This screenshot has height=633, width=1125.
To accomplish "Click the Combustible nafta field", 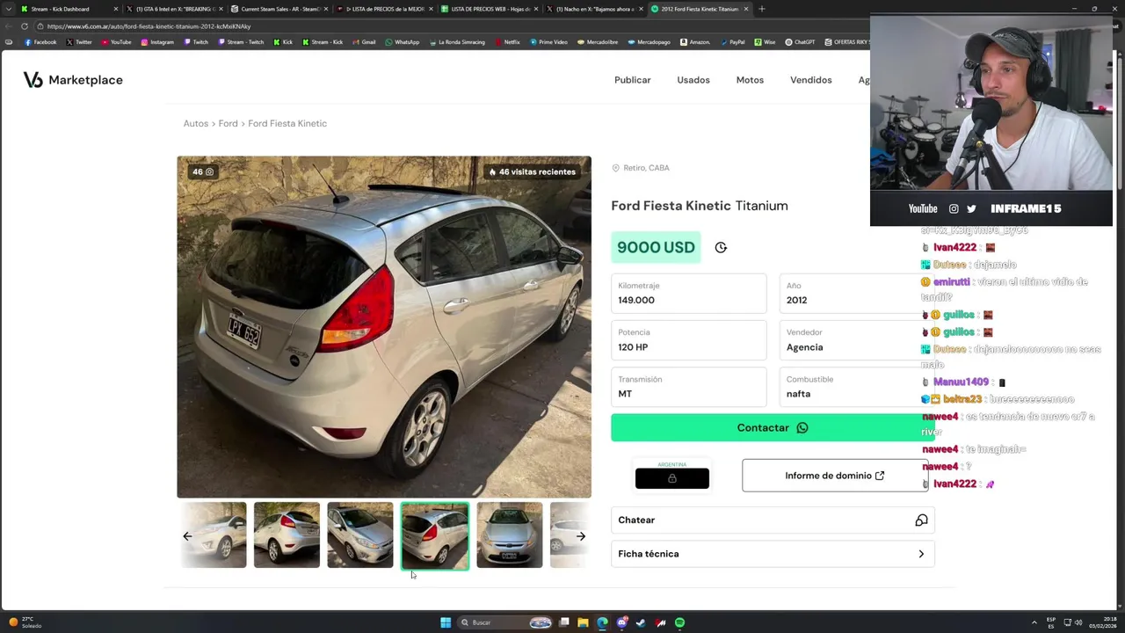I will [857, 387].
